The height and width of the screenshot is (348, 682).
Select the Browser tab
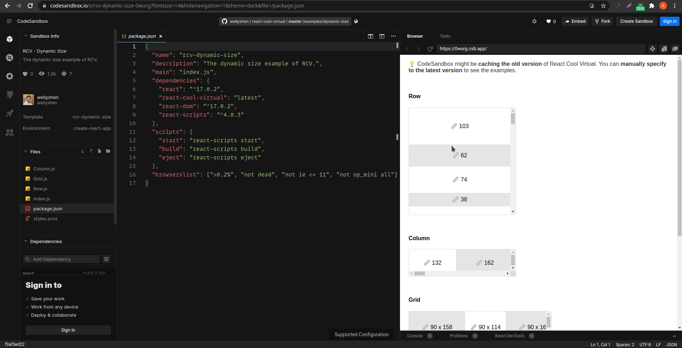pos(415,36)
